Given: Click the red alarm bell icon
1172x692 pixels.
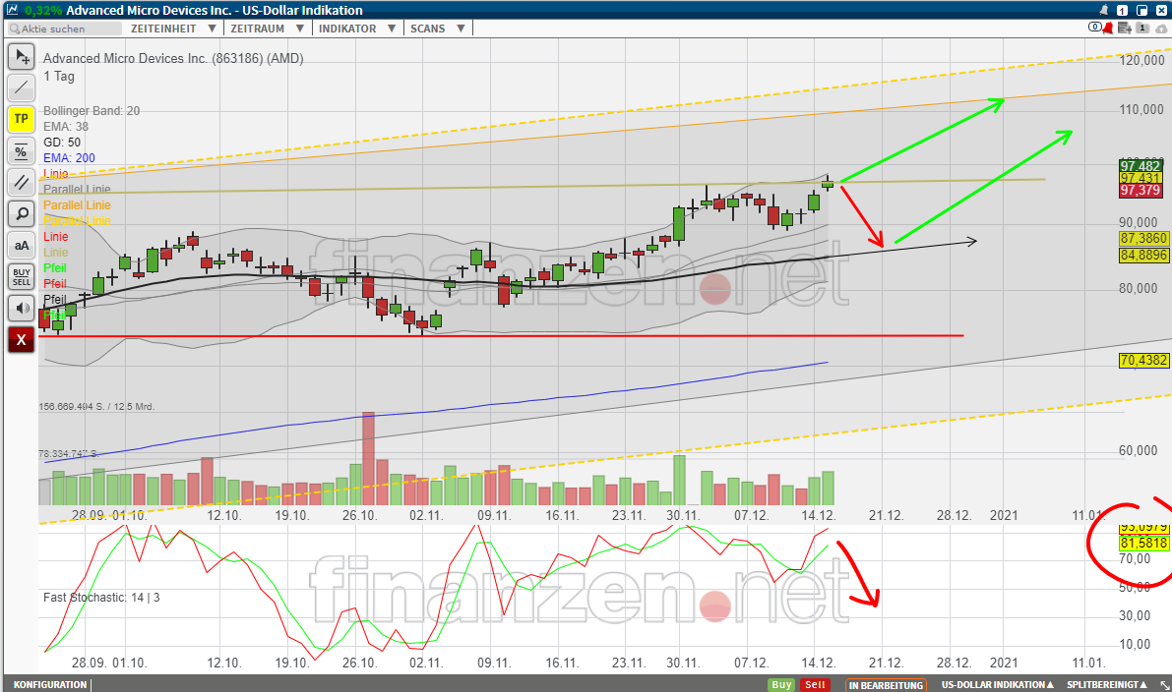Looking at the screenshot, I should click(x=1108, y=29).
